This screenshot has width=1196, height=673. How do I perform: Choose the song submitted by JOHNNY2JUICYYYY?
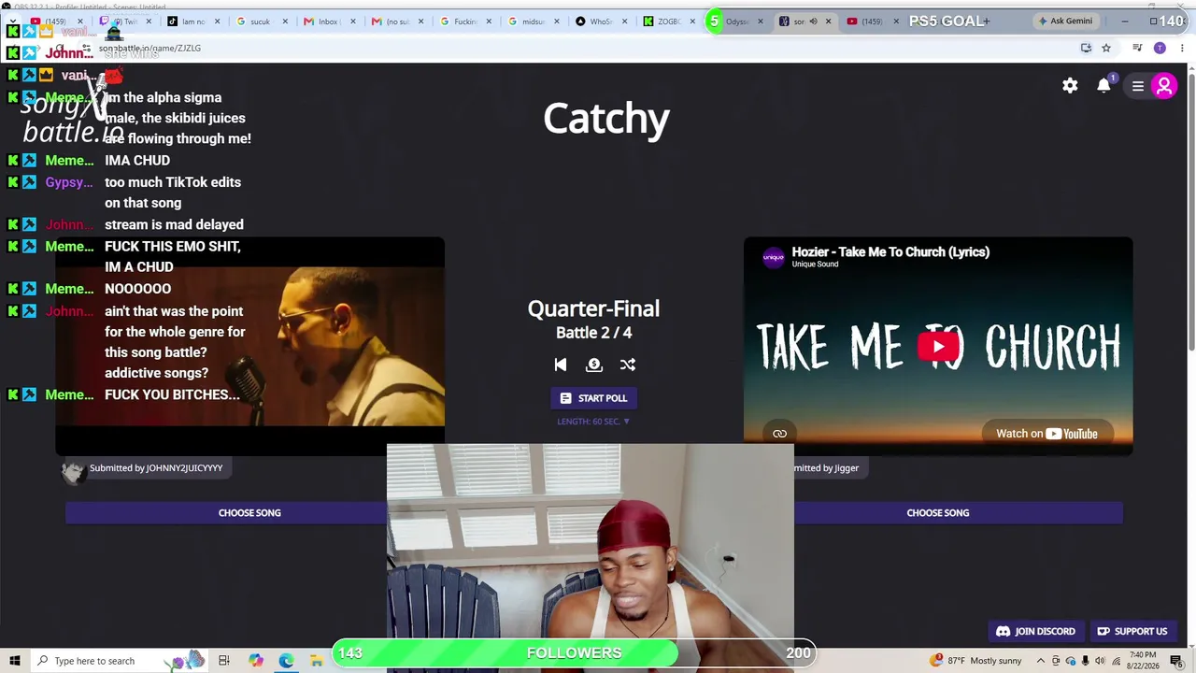click(249, 512)
